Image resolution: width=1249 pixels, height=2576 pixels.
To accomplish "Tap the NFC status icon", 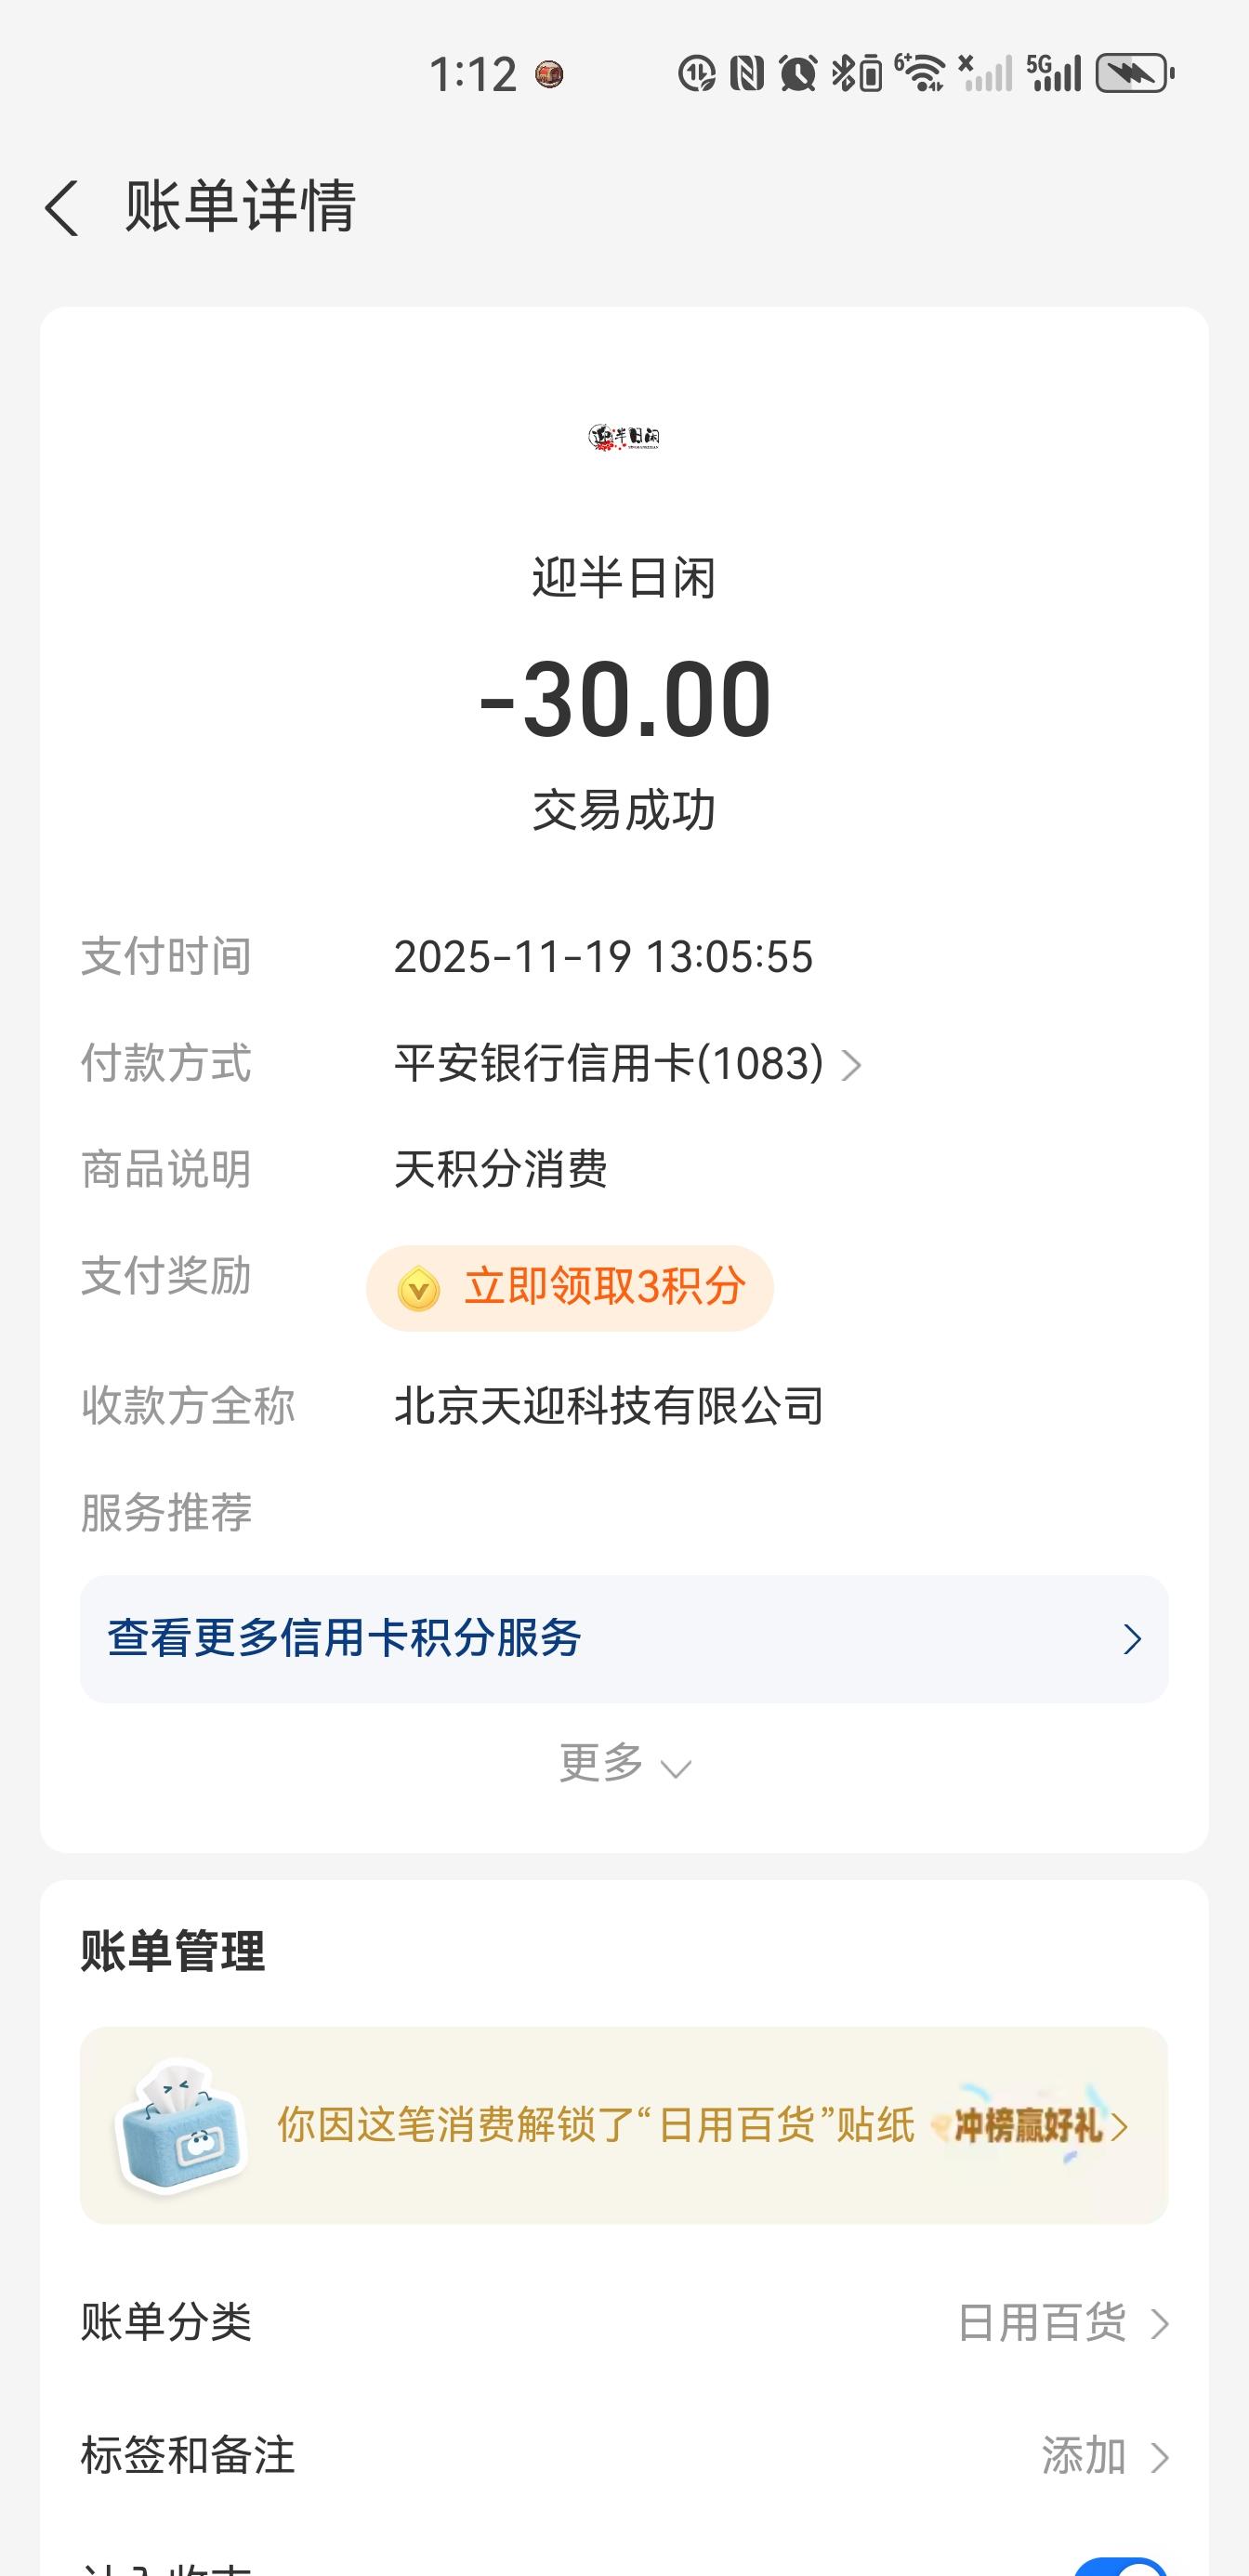I will pyautogui.click(x=747, y=74).
